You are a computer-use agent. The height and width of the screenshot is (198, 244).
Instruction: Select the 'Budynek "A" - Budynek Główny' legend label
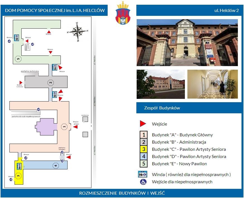(182, 135)
